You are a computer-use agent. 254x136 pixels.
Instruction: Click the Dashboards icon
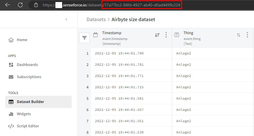pos(11,65)
